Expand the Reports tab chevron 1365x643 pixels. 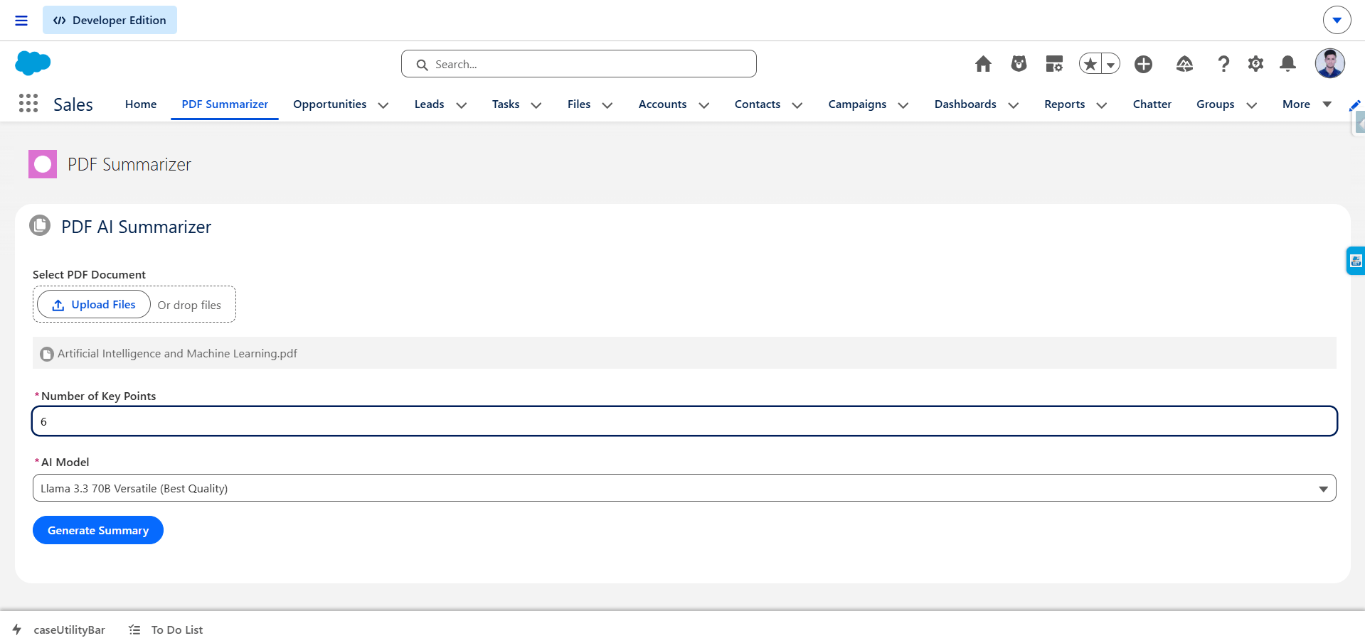click(x=1102, y=105)
